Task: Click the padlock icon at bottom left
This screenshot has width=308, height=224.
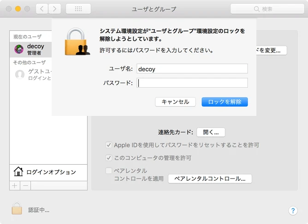Action: point(17,208)
